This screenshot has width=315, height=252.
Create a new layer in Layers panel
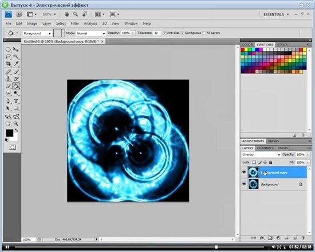tap(295, 238)
